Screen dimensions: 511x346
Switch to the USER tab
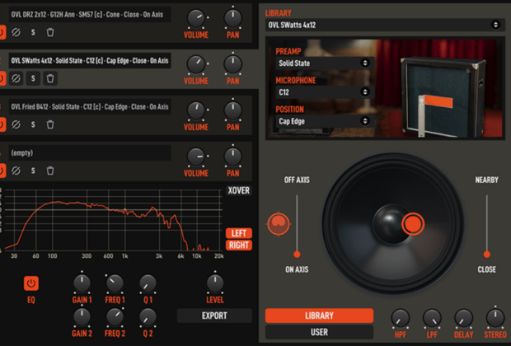319,332
